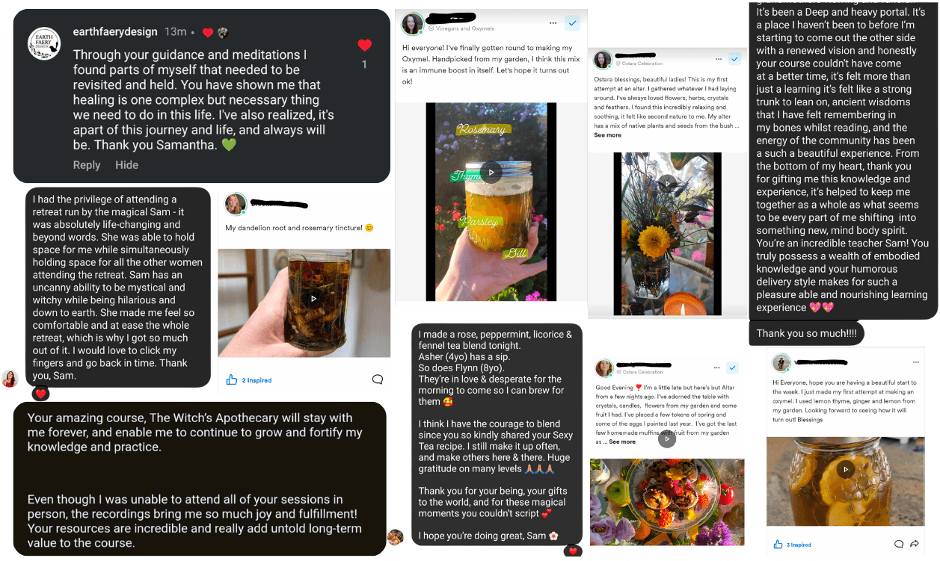940x561 pixels.
Task: Play the rosemary thyme oxymel jar video
Action: [x=491, y=172]
